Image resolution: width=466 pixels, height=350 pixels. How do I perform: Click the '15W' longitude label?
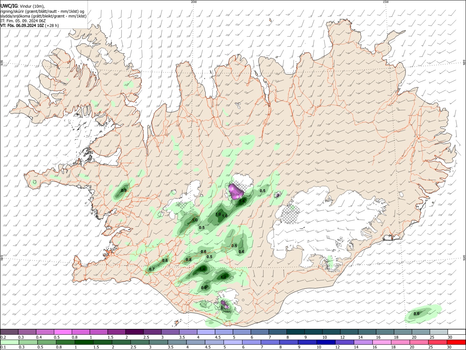click(386, 2)
